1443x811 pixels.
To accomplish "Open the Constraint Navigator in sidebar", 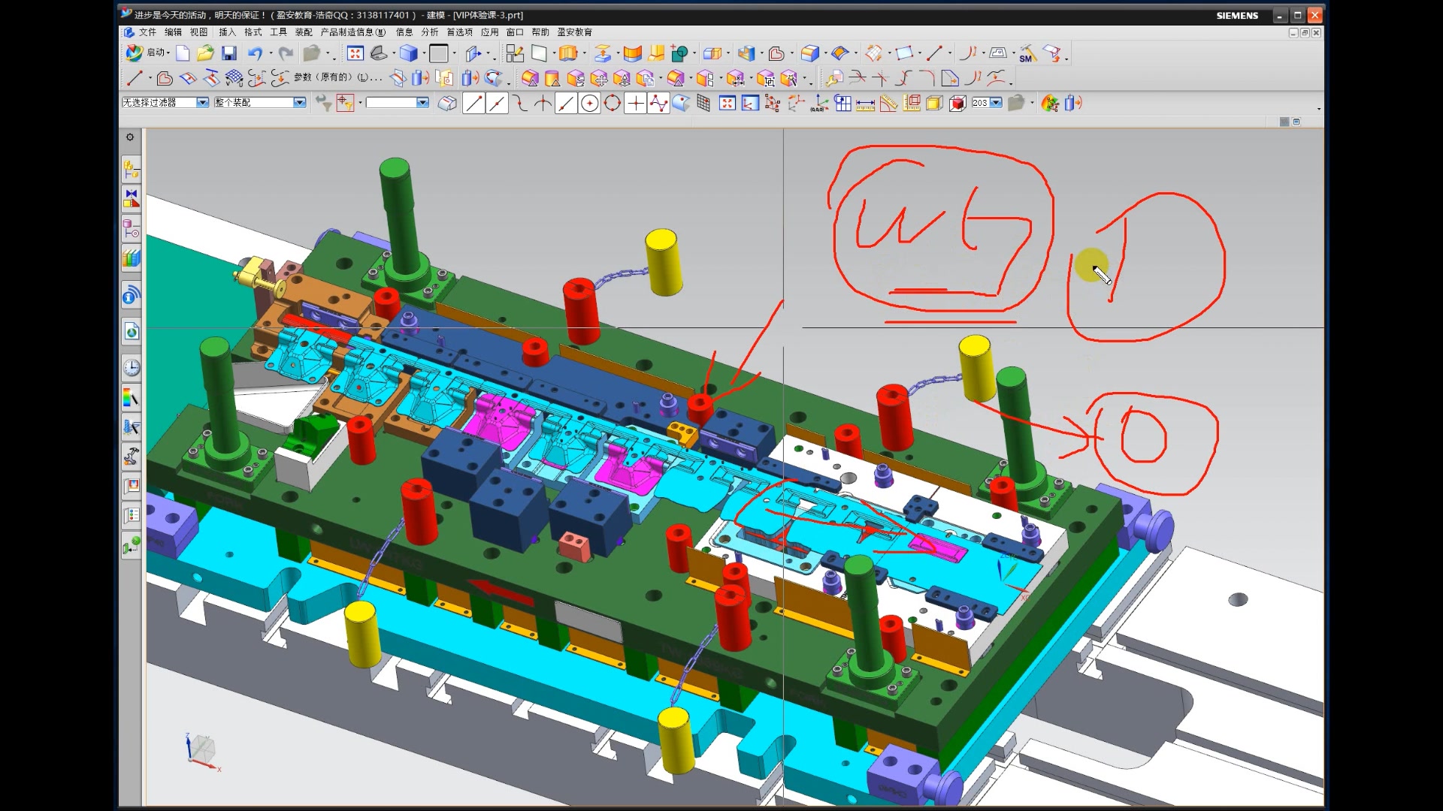I will click(132, 198).
